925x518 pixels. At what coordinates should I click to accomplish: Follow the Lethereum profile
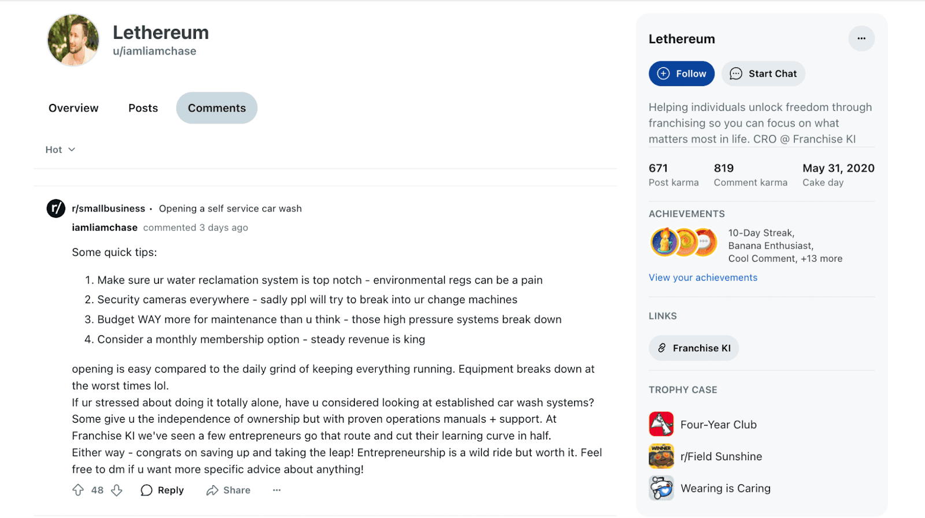coord(681,73)
